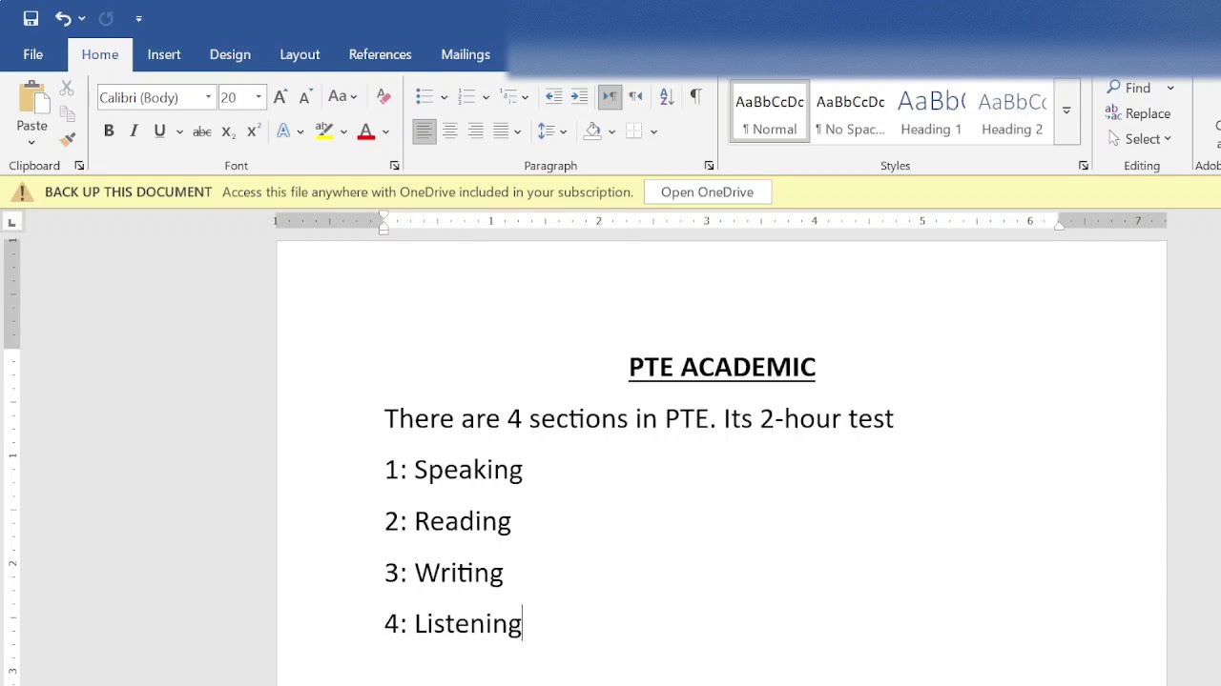Align text right

coord(475,131)
